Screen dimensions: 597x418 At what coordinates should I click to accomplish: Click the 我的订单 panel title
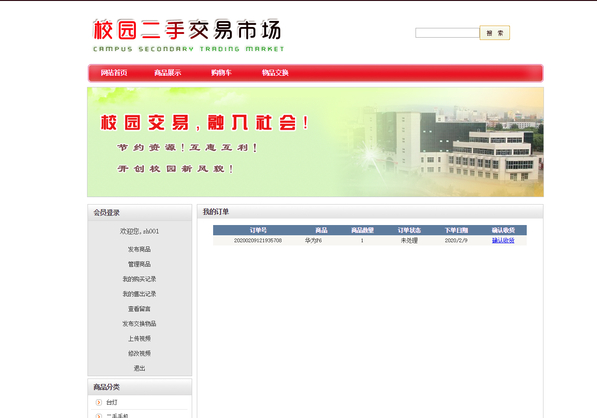tap(216, 212)
